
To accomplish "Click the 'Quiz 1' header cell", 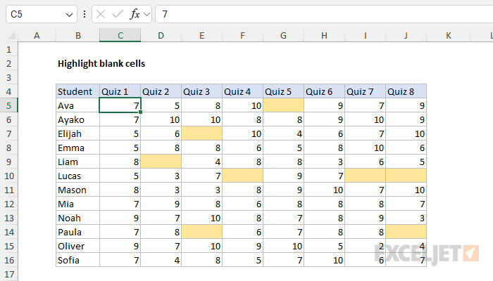I will pyautogui.click(x=120, y=91).
